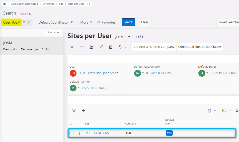Add a site row with table plus icon
Viewport: 239px width, 142px height.
(83, 111)
